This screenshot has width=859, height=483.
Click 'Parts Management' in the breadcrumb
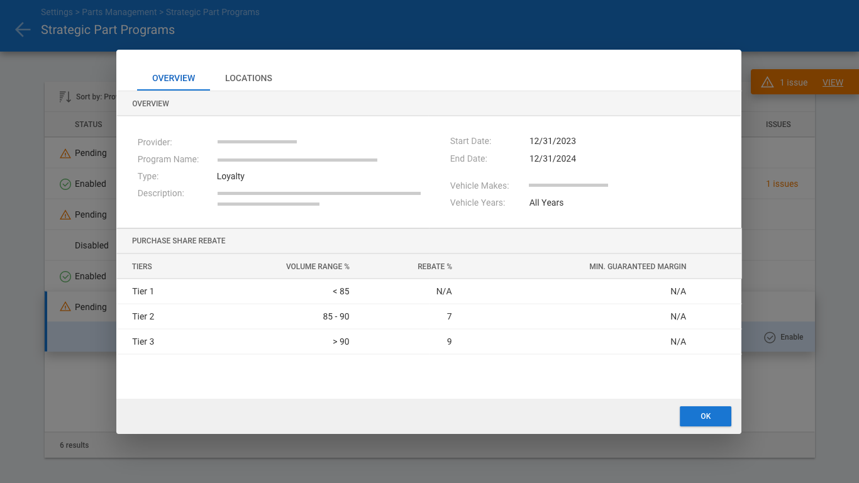(x=119, y=12)
